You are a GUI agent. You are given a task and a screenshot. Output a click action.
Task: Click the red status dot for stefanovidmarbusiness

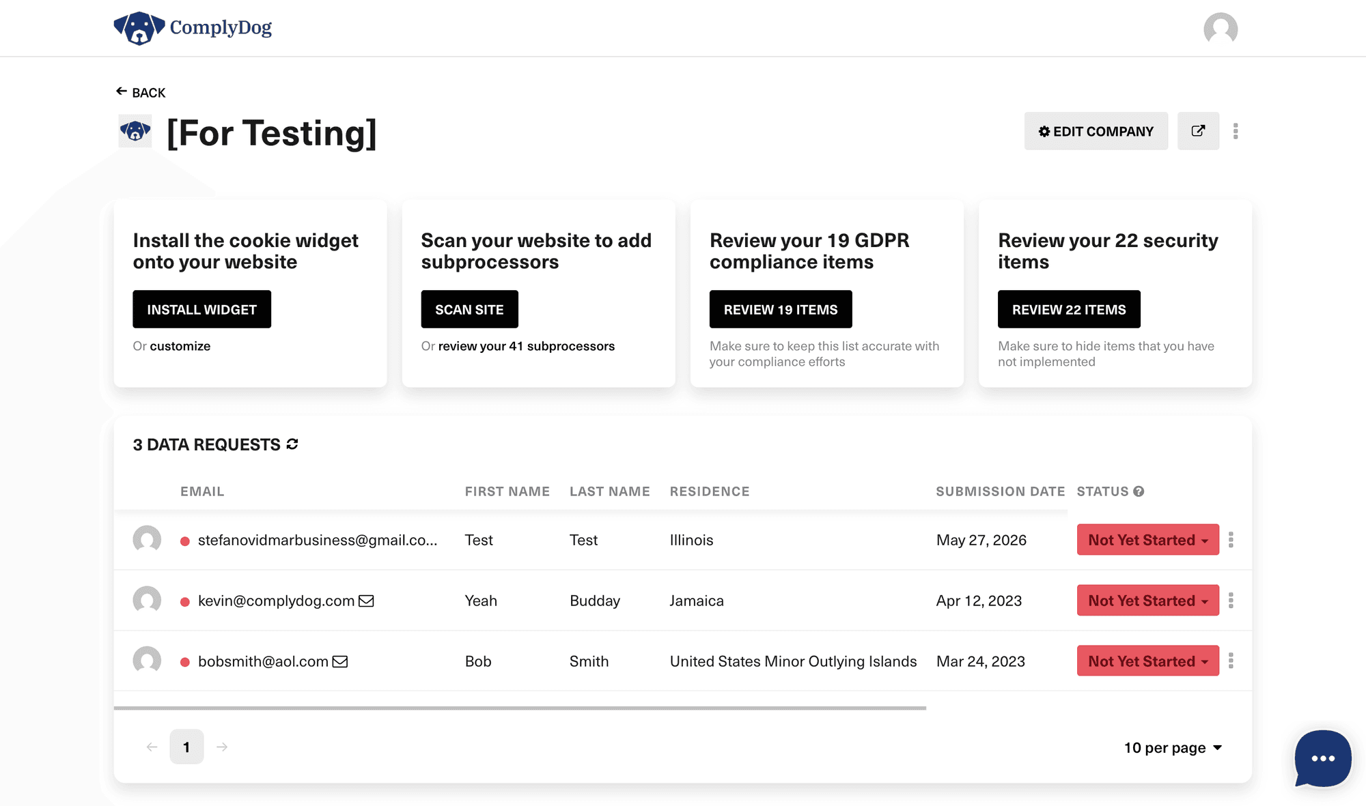click(184, 541)
